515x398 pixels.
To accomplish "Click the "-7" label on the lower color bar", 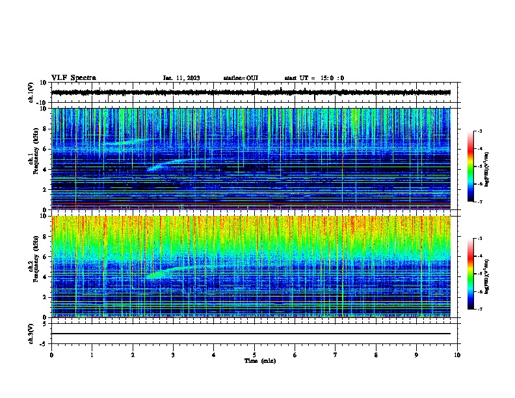I will (479, 309).
